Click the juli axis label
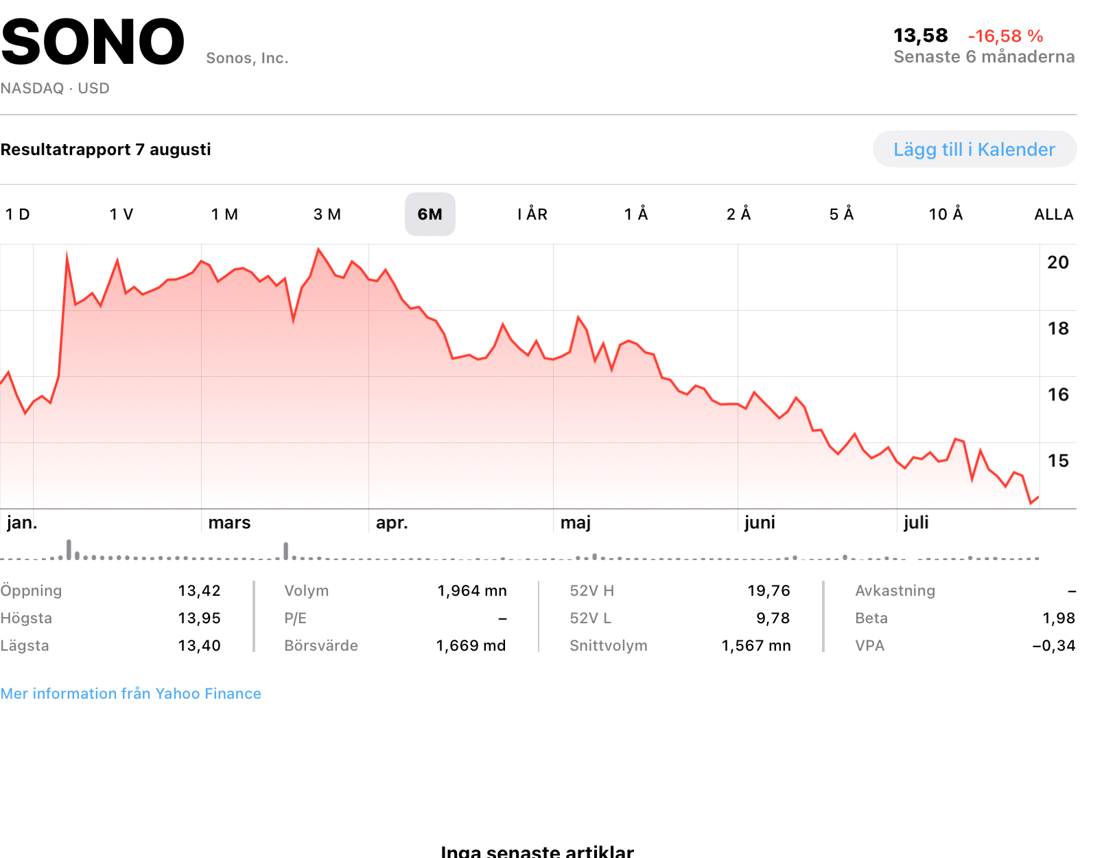 coord(916,522)
